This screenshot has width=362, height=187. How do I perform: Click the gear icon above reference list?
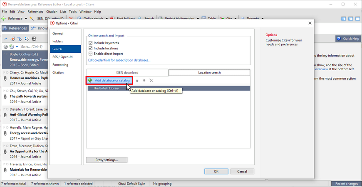coord(6,47)
